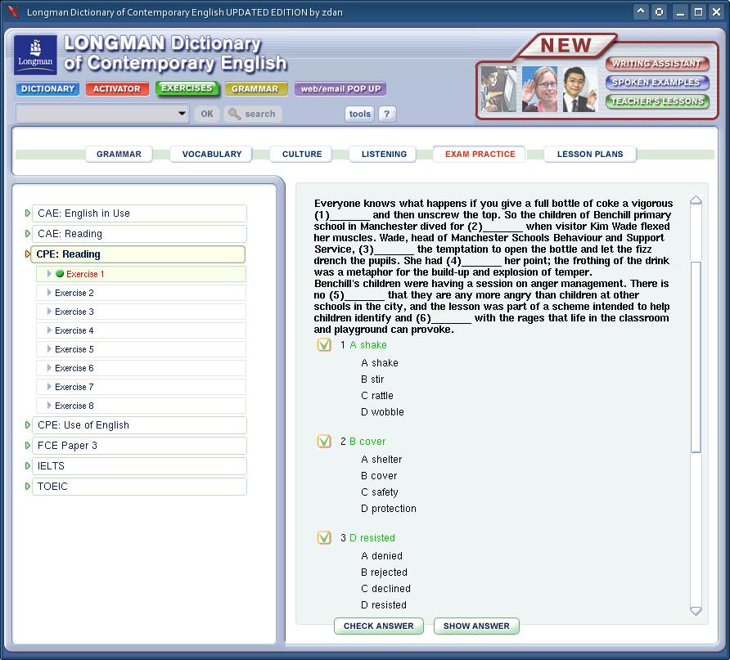Viewport: 730px width, 660px height.
Task: Toggle the check mark for question 2
Action: (324, 441)
